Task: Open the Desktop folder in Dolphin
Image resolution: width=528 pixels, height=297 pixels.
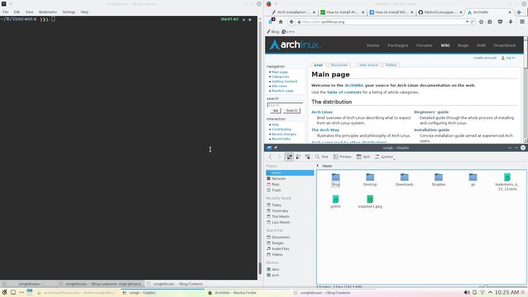Action: coord(370,180)
